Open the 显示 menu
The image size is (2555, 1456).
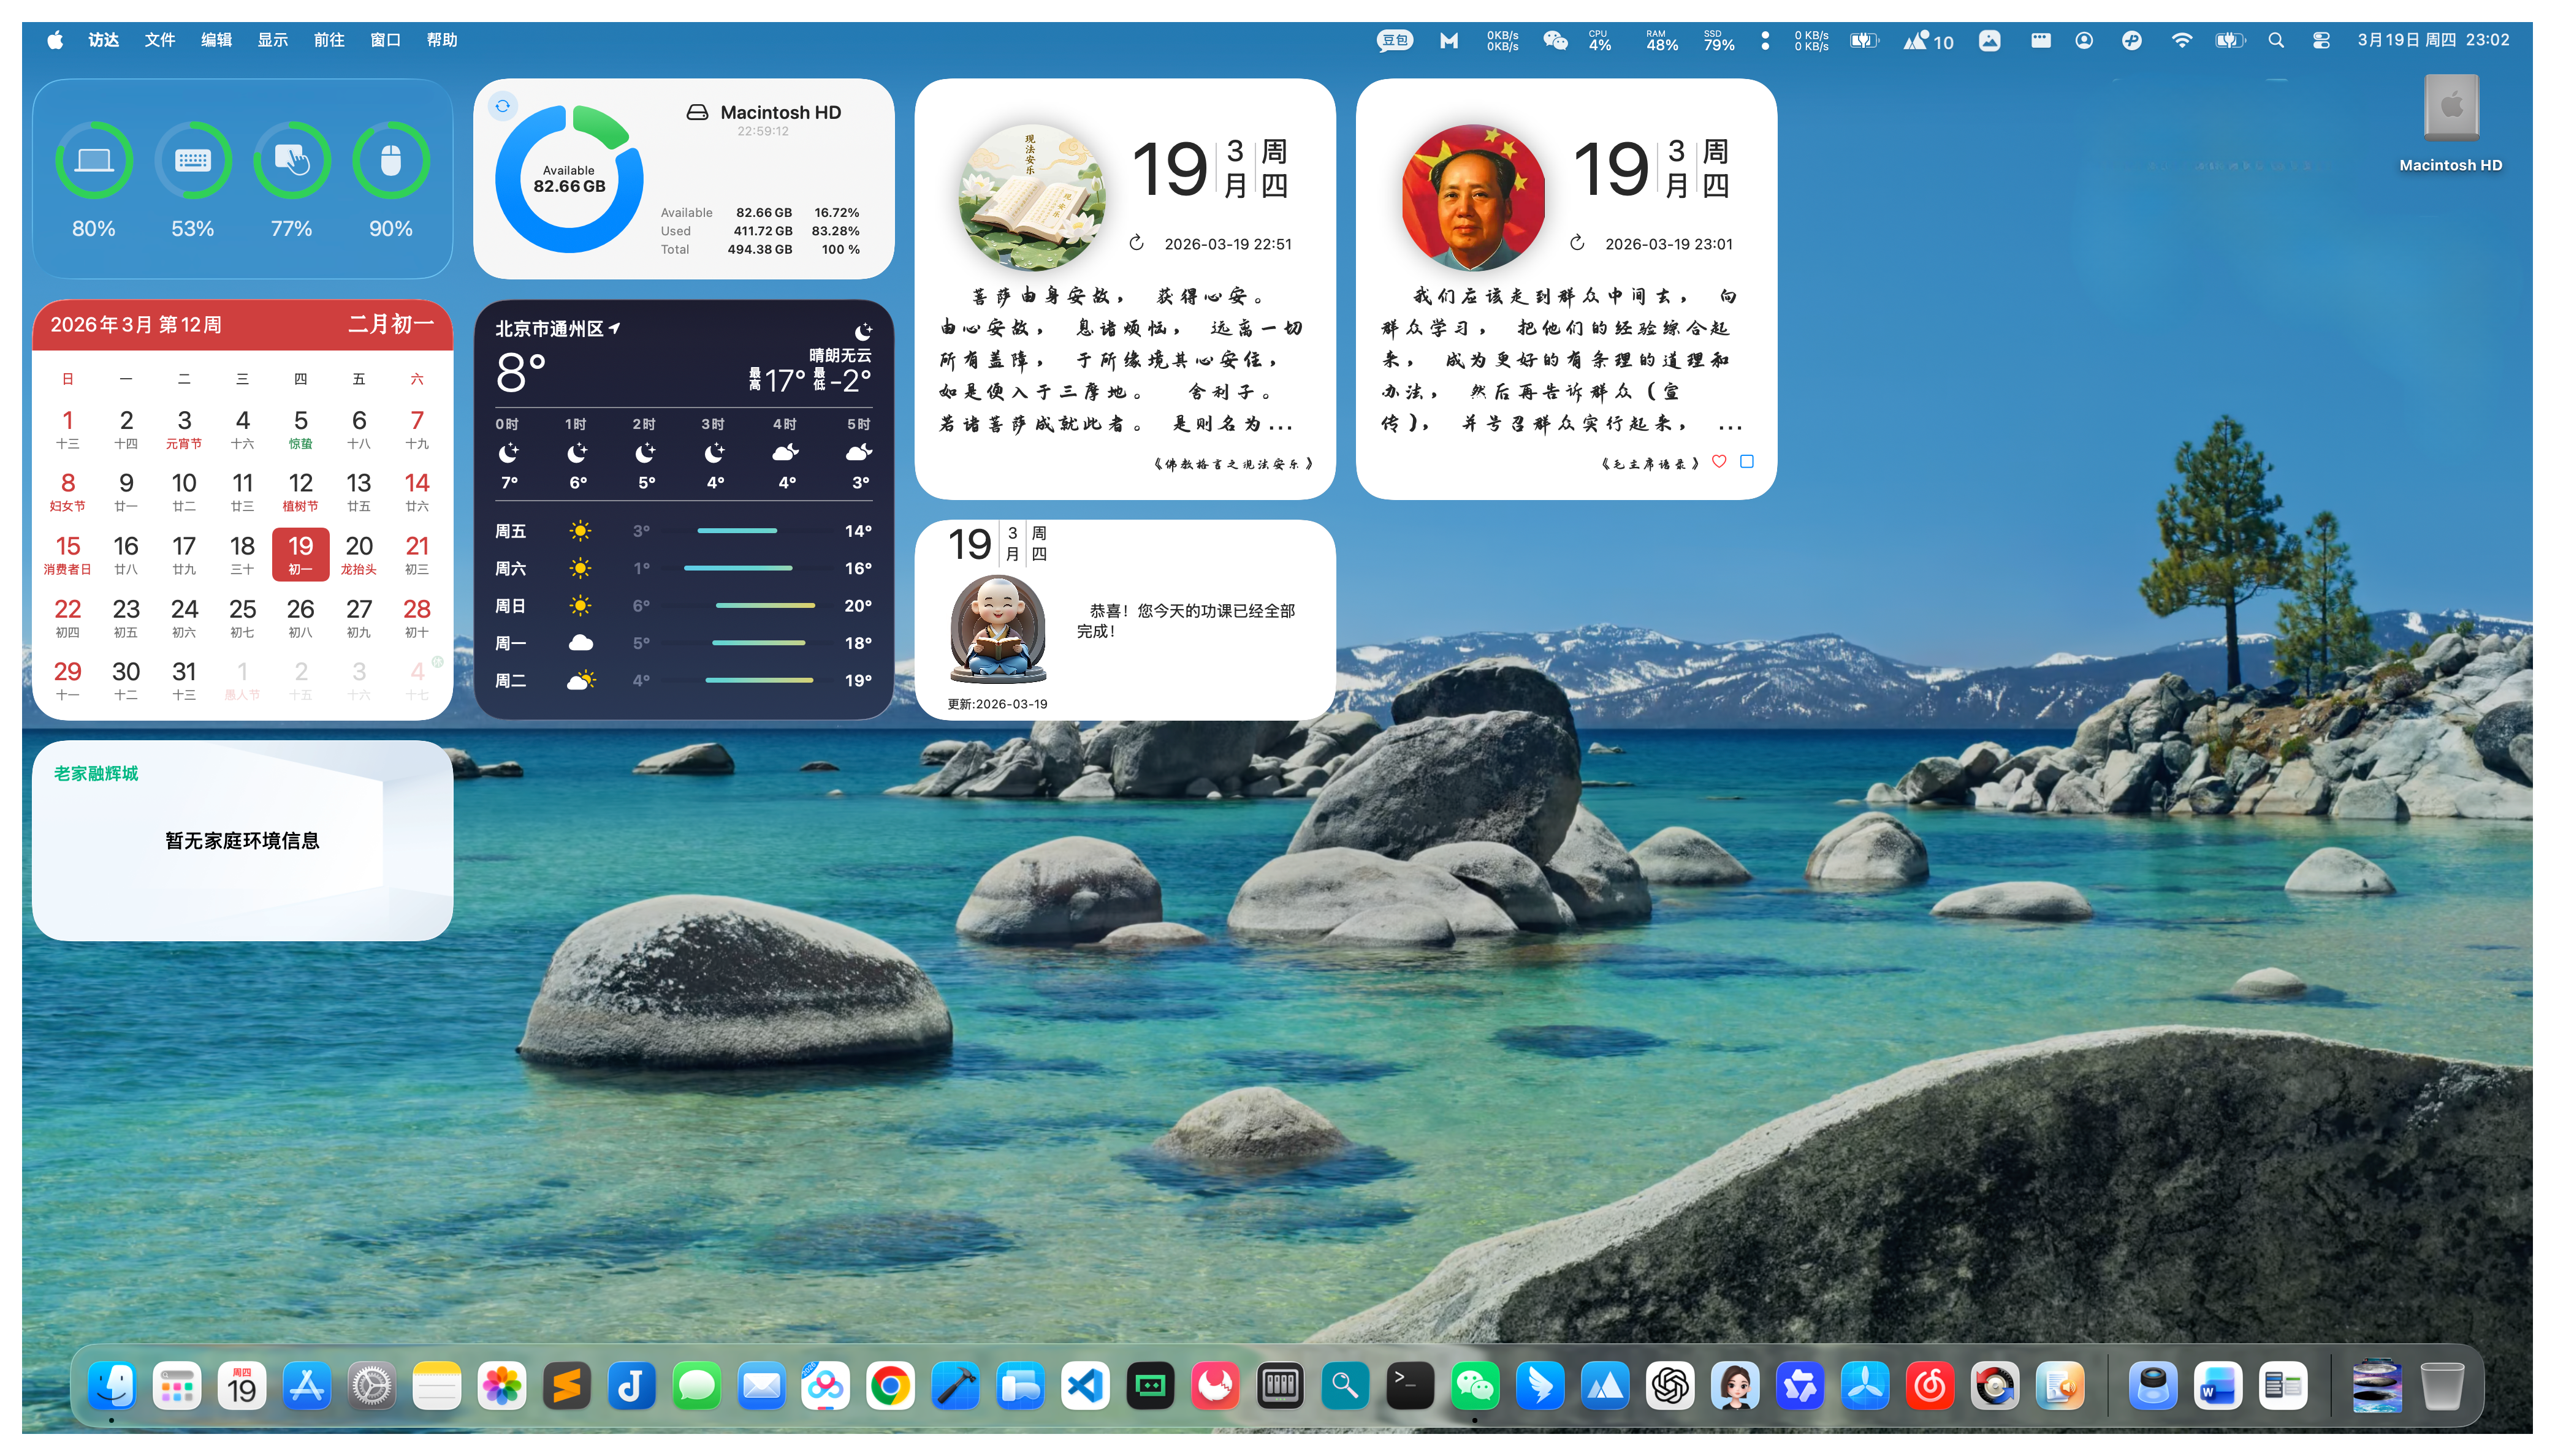point(273,40)
